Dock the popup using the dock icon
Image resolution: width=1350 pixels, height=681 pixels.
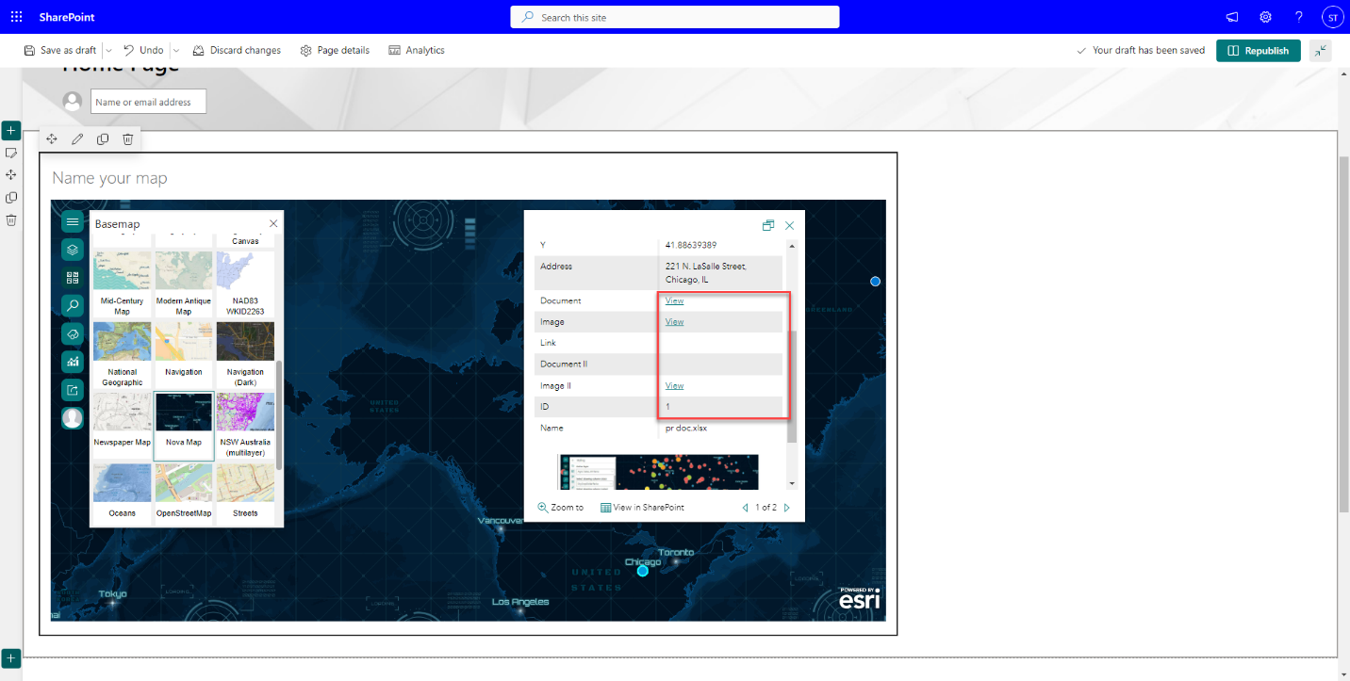pyautogui.click(x=768, y=225)
